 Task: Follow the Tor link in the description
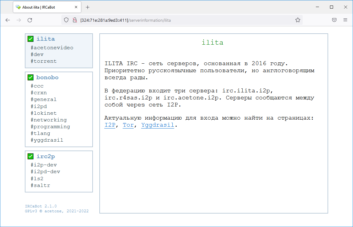128,125
